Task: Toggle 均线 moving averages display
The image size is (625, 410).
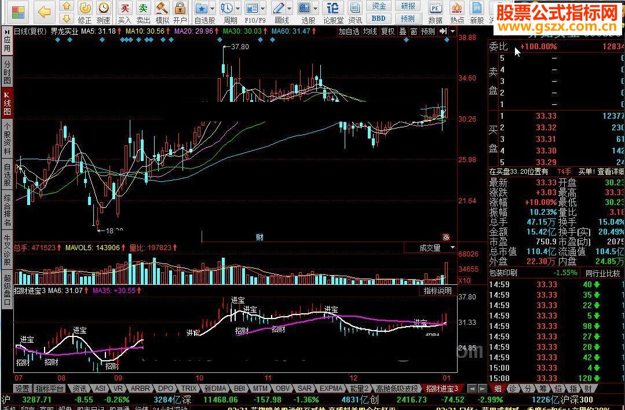Action: [x=370, y=31]
